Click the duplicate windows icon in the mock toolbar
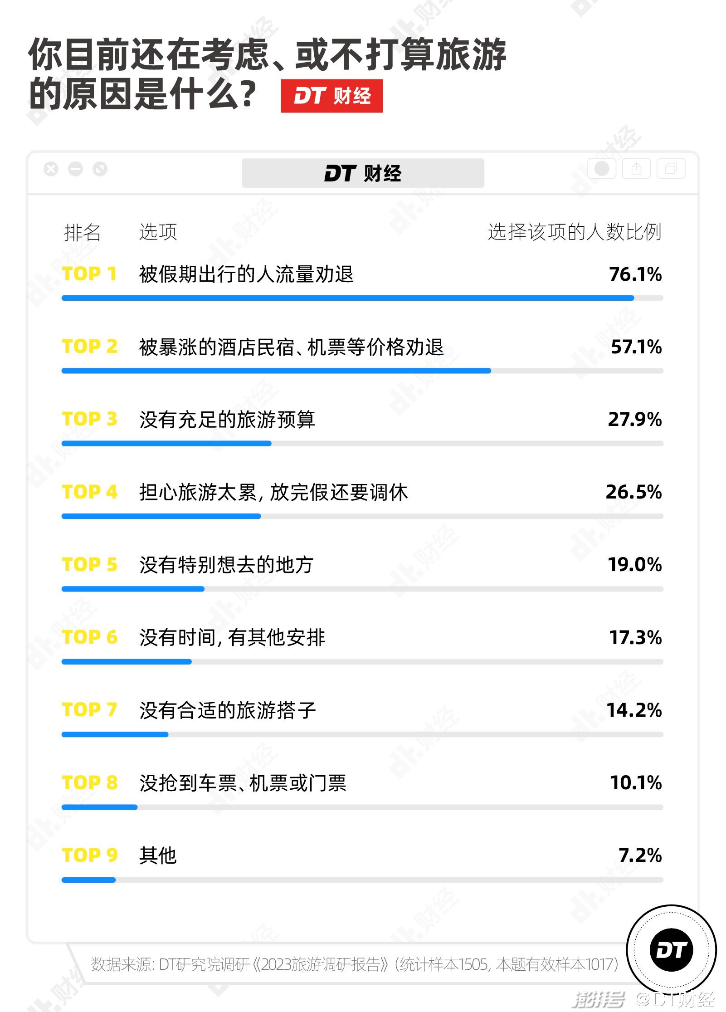Image resolution: width=726 pixels, height=1012 pixels. click(x=671, y=169)
